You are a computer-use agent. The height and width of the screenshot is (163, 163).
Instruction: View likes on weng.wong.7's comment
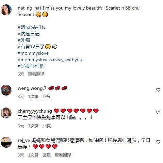[33, 97]
